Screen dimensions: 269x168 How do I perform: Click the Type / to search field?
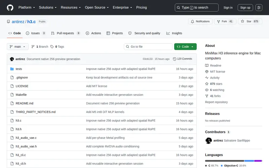coord(197,7)
